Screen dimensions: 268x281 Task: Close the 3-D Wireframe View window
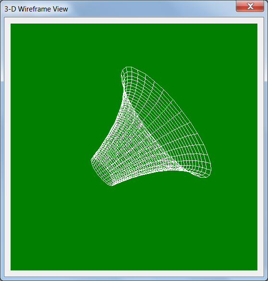point(250,6)
